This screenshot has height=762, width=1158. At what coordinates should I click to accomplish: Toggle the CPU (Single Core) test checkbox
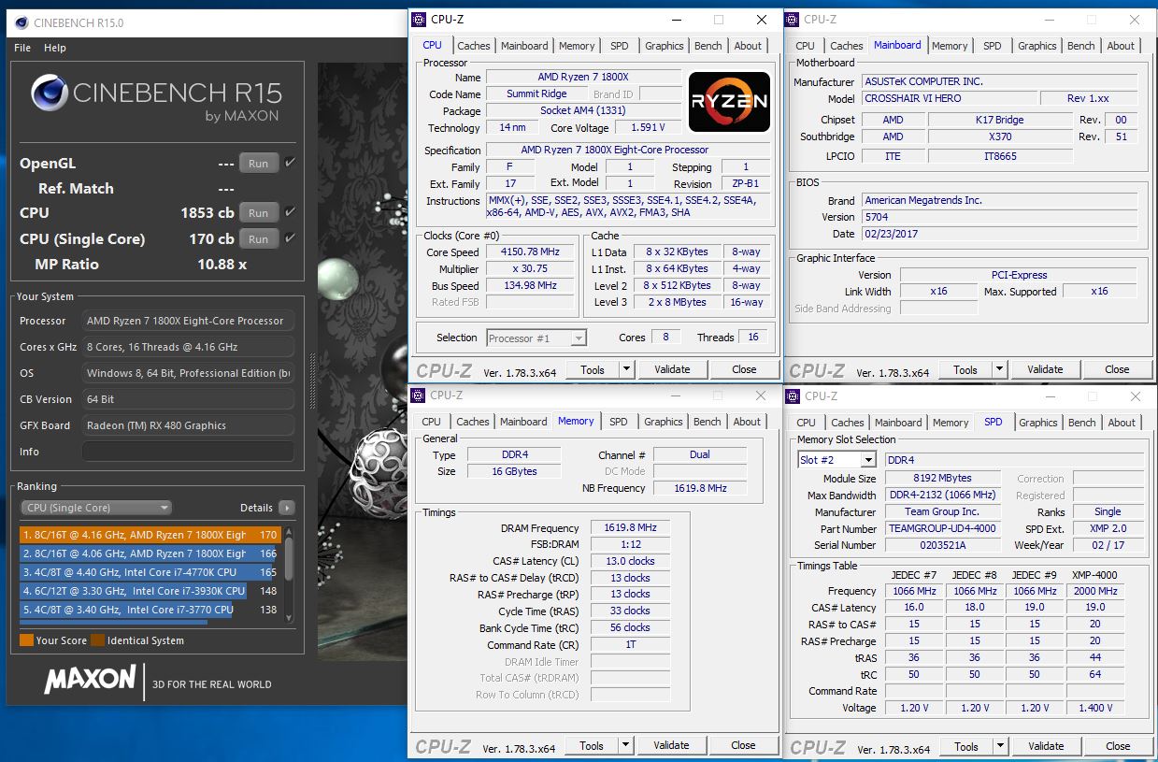pyautogui.click(x=291, y=238)
